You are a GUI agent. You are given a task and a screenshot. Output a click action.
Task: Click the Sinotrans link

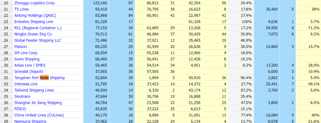(22, 96)
